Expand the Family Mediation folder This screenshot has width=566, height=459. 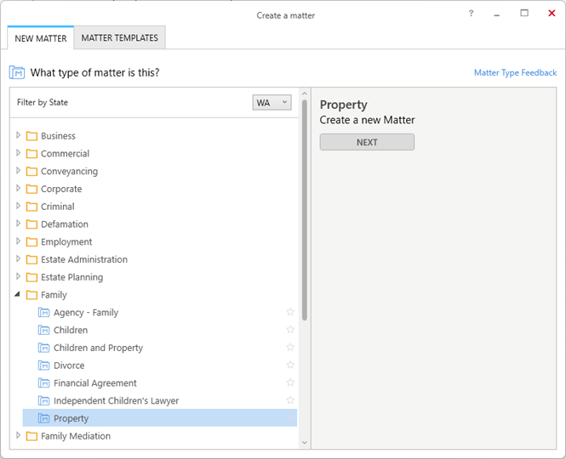click(x=18, y=435)
